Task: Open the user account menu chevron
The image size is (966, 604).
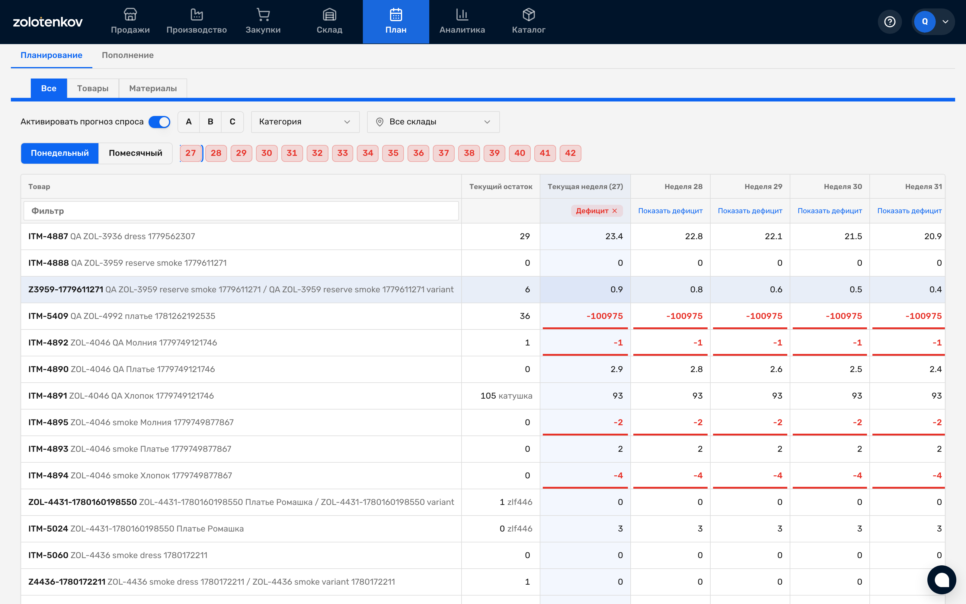Action: pyautogui.click(x=945, y=21)
